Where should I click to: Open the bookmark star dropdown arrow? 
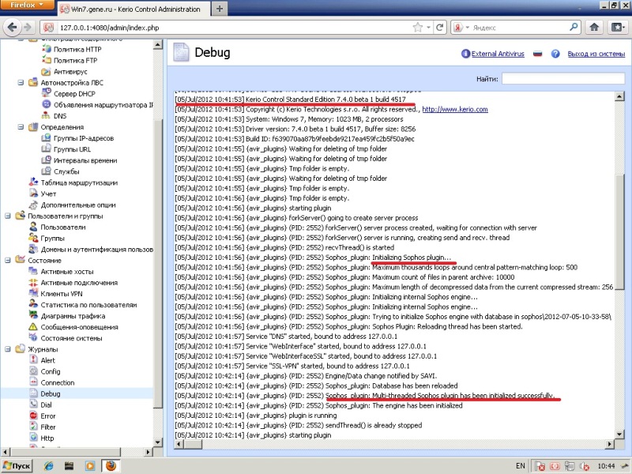click(428, 28)
